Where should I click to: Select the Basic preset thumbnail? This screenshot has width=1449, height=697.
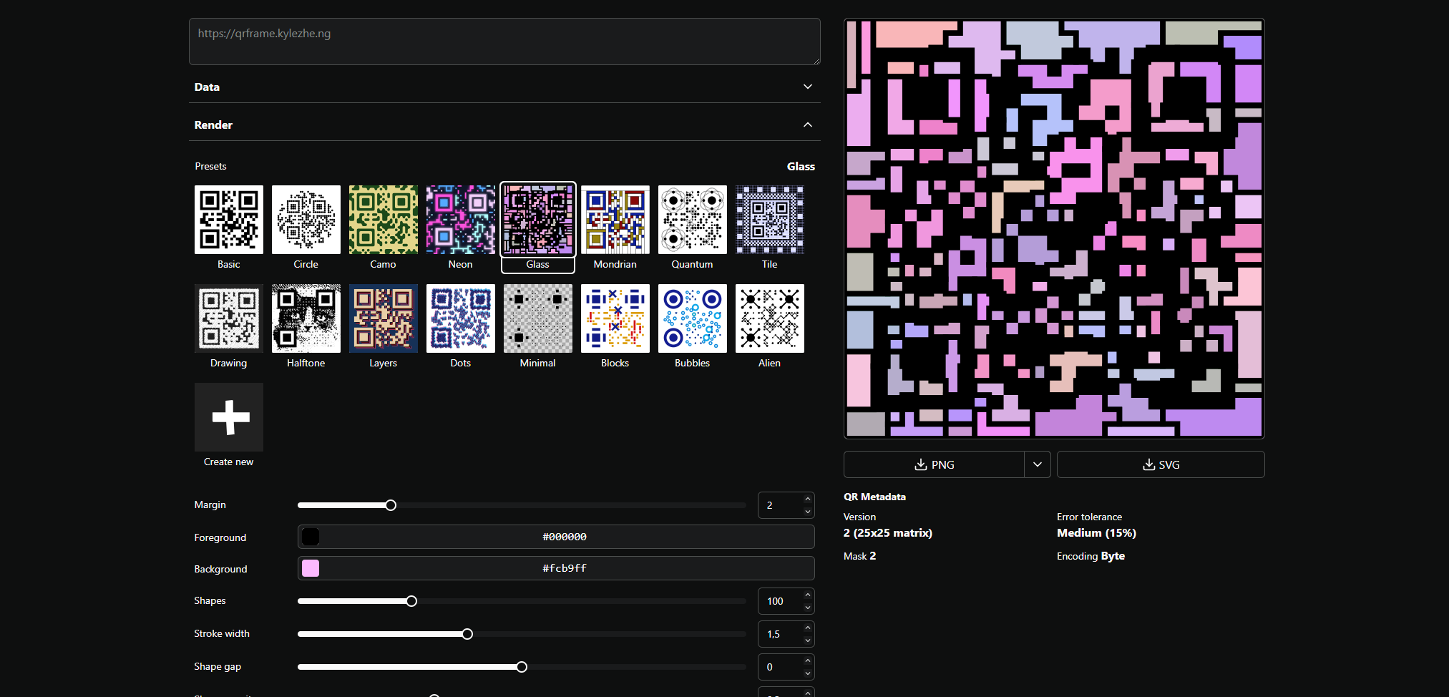[229, 220]
